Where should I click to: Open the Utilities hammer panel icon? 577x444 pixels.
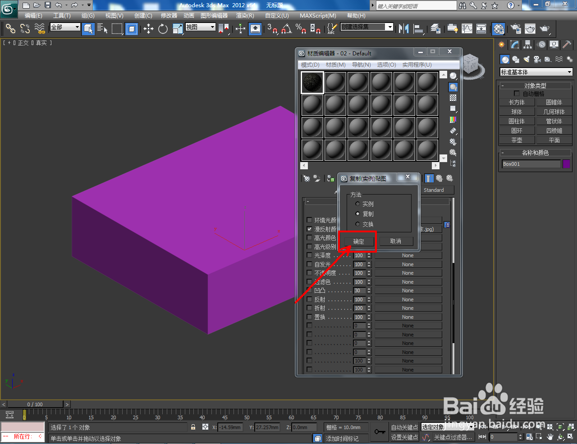(x=568, y=45)
